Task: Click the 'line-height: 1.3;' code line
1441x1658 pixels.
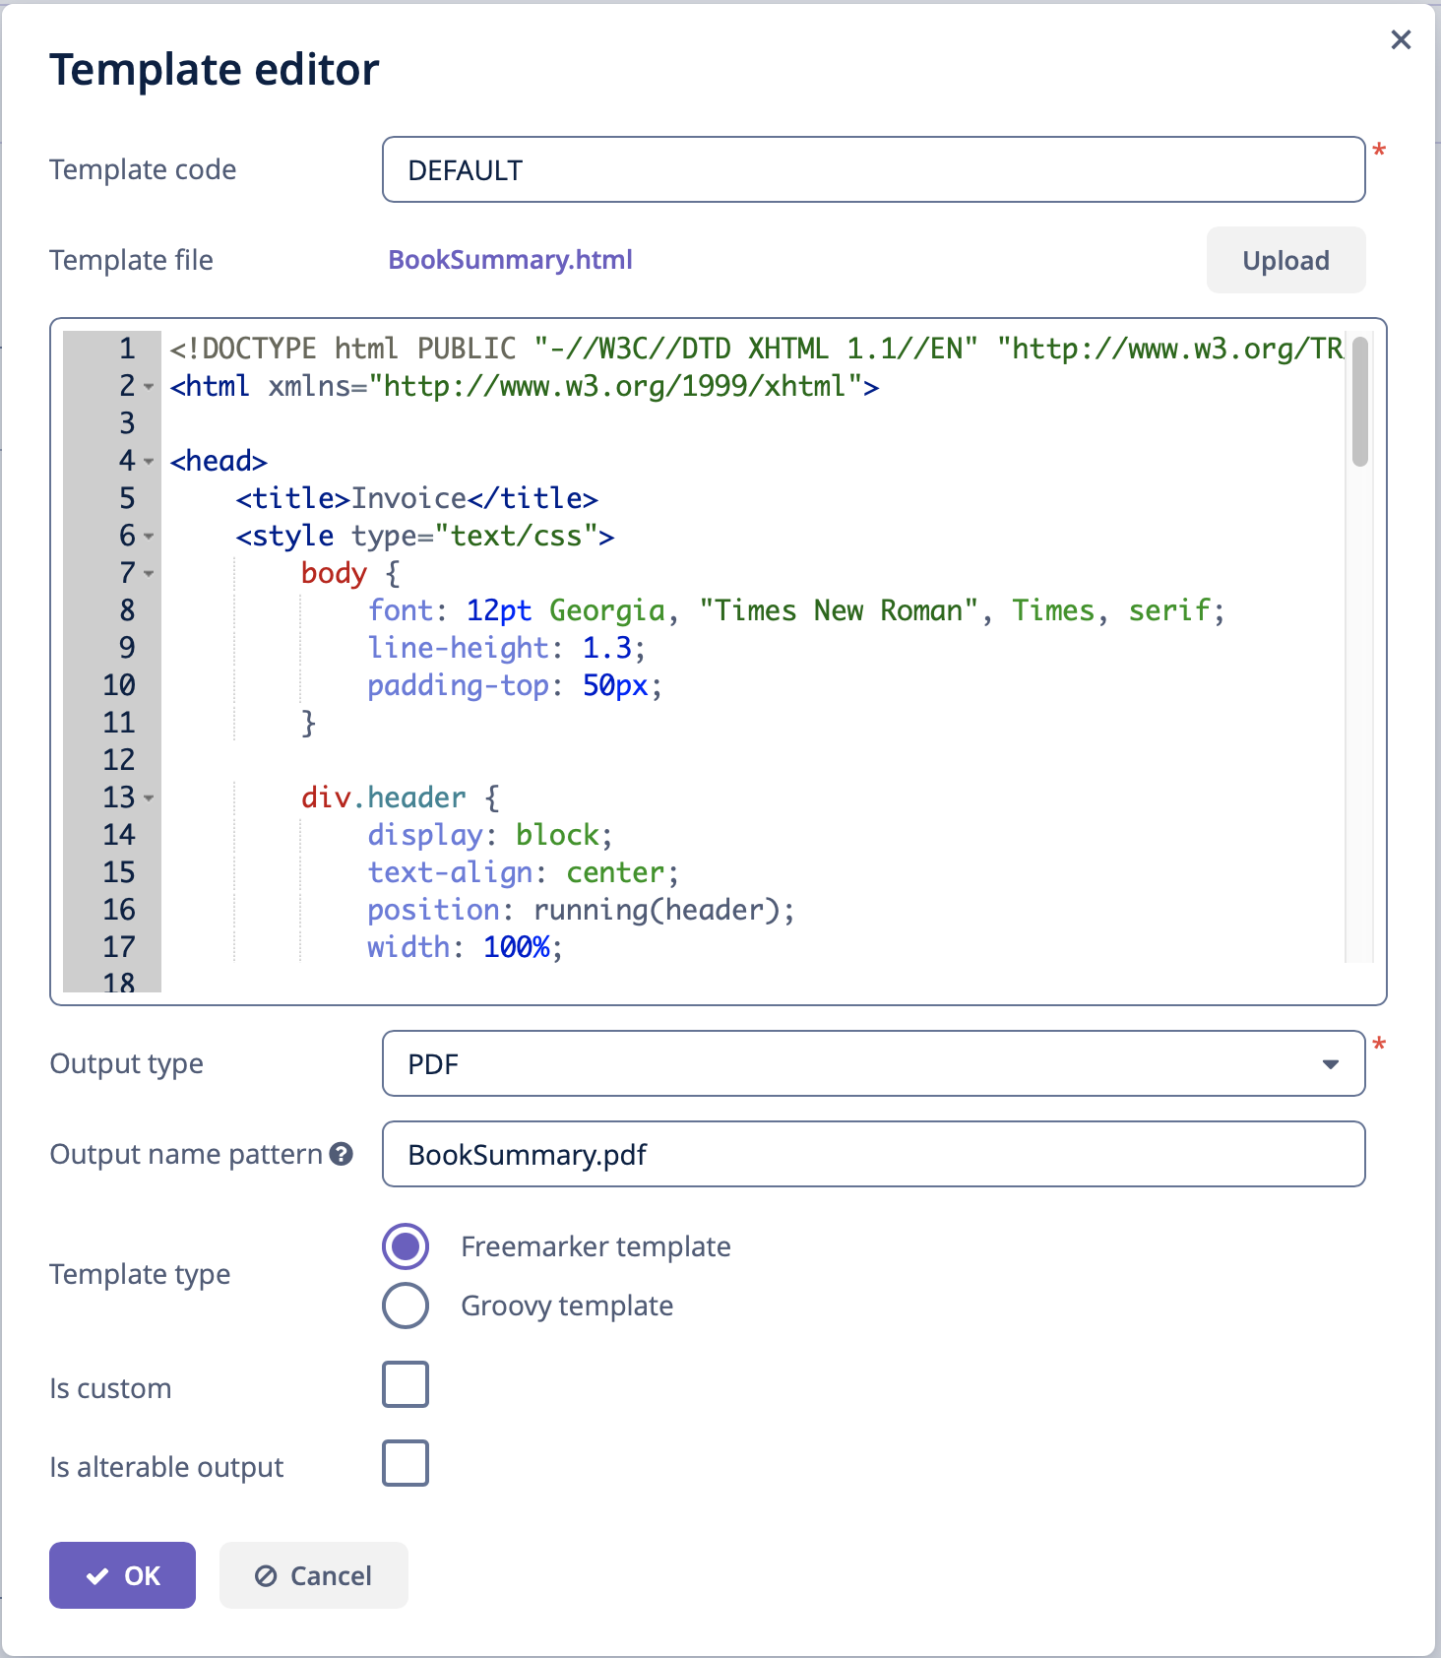Action: (x=506, y=648)
